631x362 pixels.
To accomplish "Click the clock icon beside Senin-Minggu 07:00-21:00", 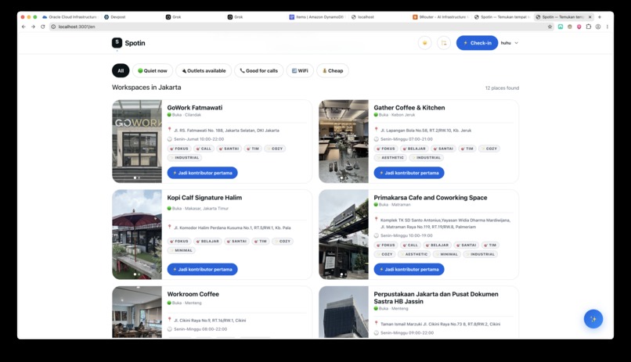I will [x=377, y=139].
